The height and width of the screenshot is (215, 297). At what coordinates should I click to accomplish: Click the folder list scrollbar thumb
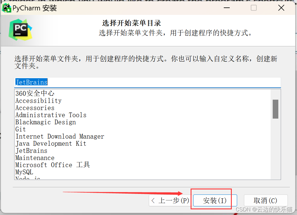coord(275,109)
